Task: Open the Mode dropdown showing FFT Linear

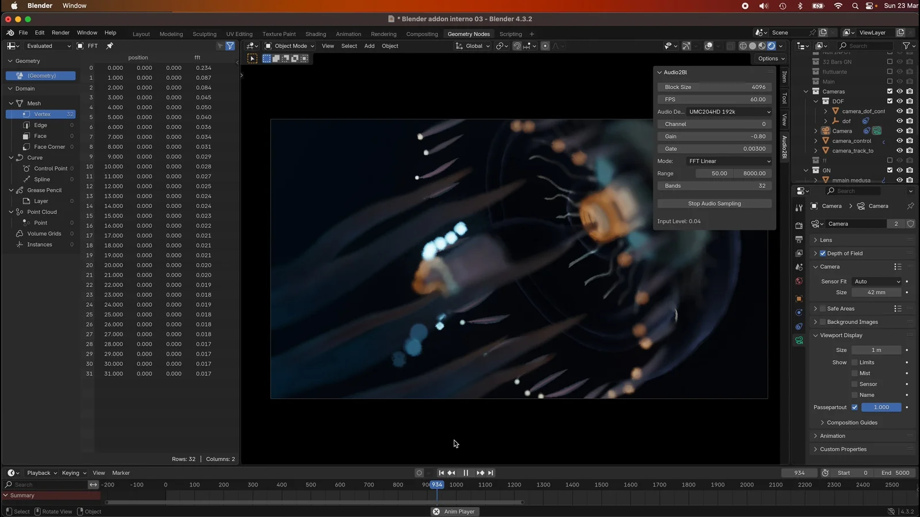Action: click(x=729, y=161)
